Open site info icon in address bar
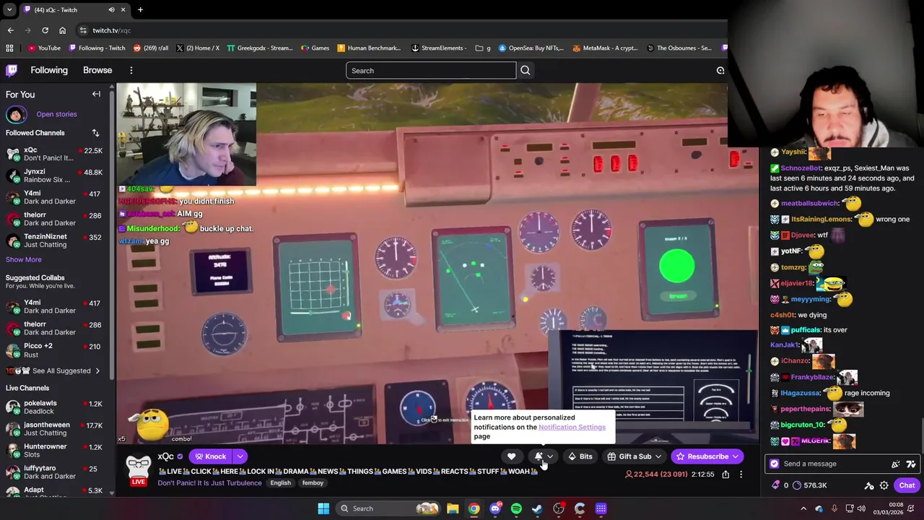Viewport: 924px width, 520px height. [x=83, y=30]
